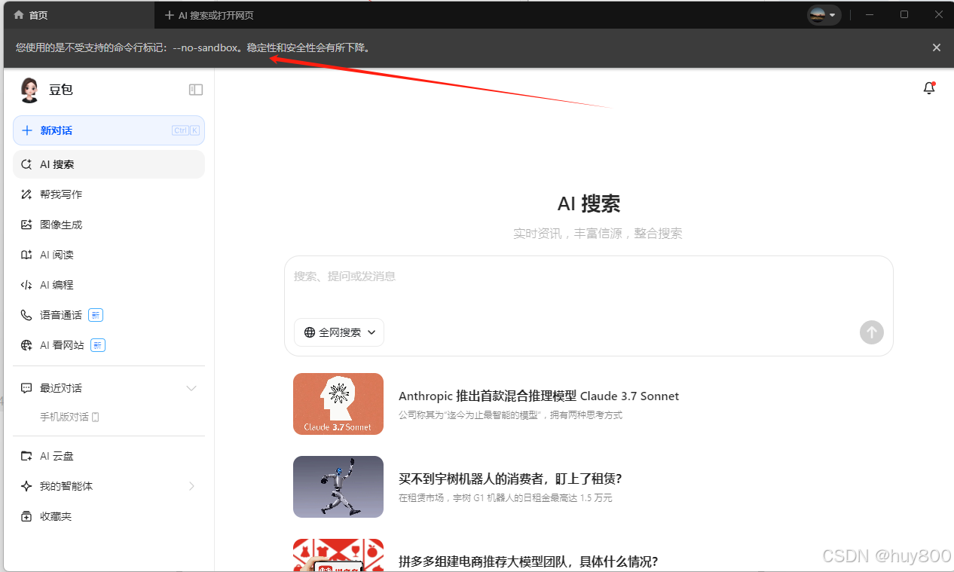954x572 pixels.
Task: Open 拼多多组建电商推荐大模型团队 headline
Action: coord(528,561)
